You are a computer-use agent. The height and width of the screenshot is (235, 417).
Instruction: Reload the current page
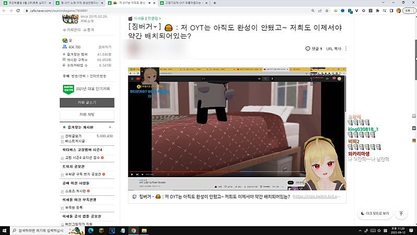(18, 10)
